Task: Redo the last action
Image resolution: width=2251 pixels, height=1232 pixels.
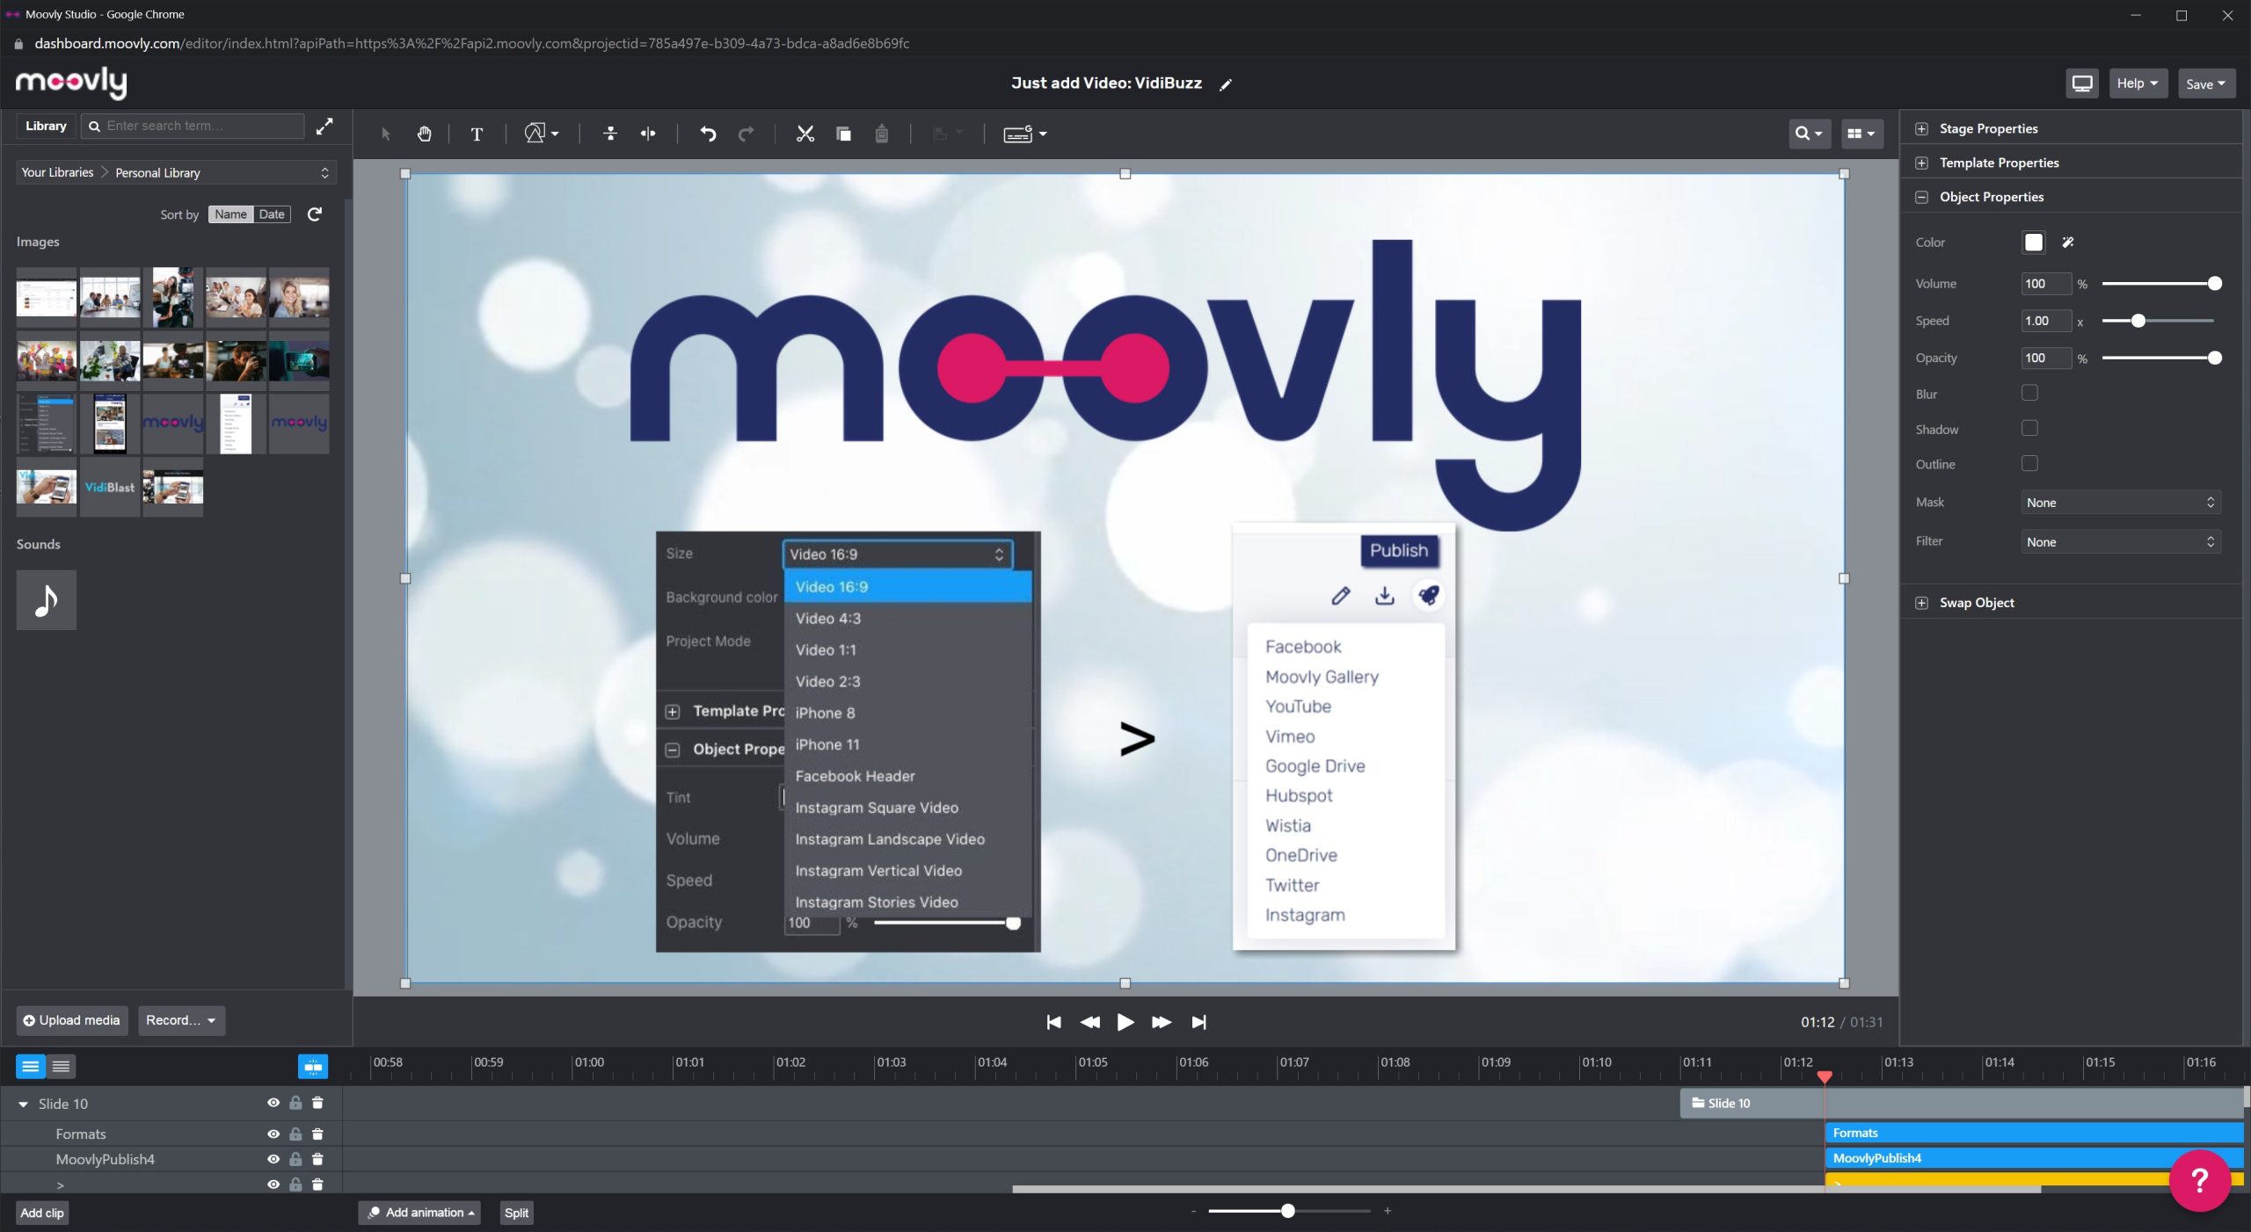Action: (x=746, y=134)
